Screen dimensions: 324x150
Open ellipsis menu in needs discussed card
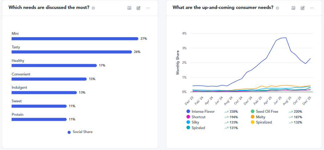click(148, 8)
